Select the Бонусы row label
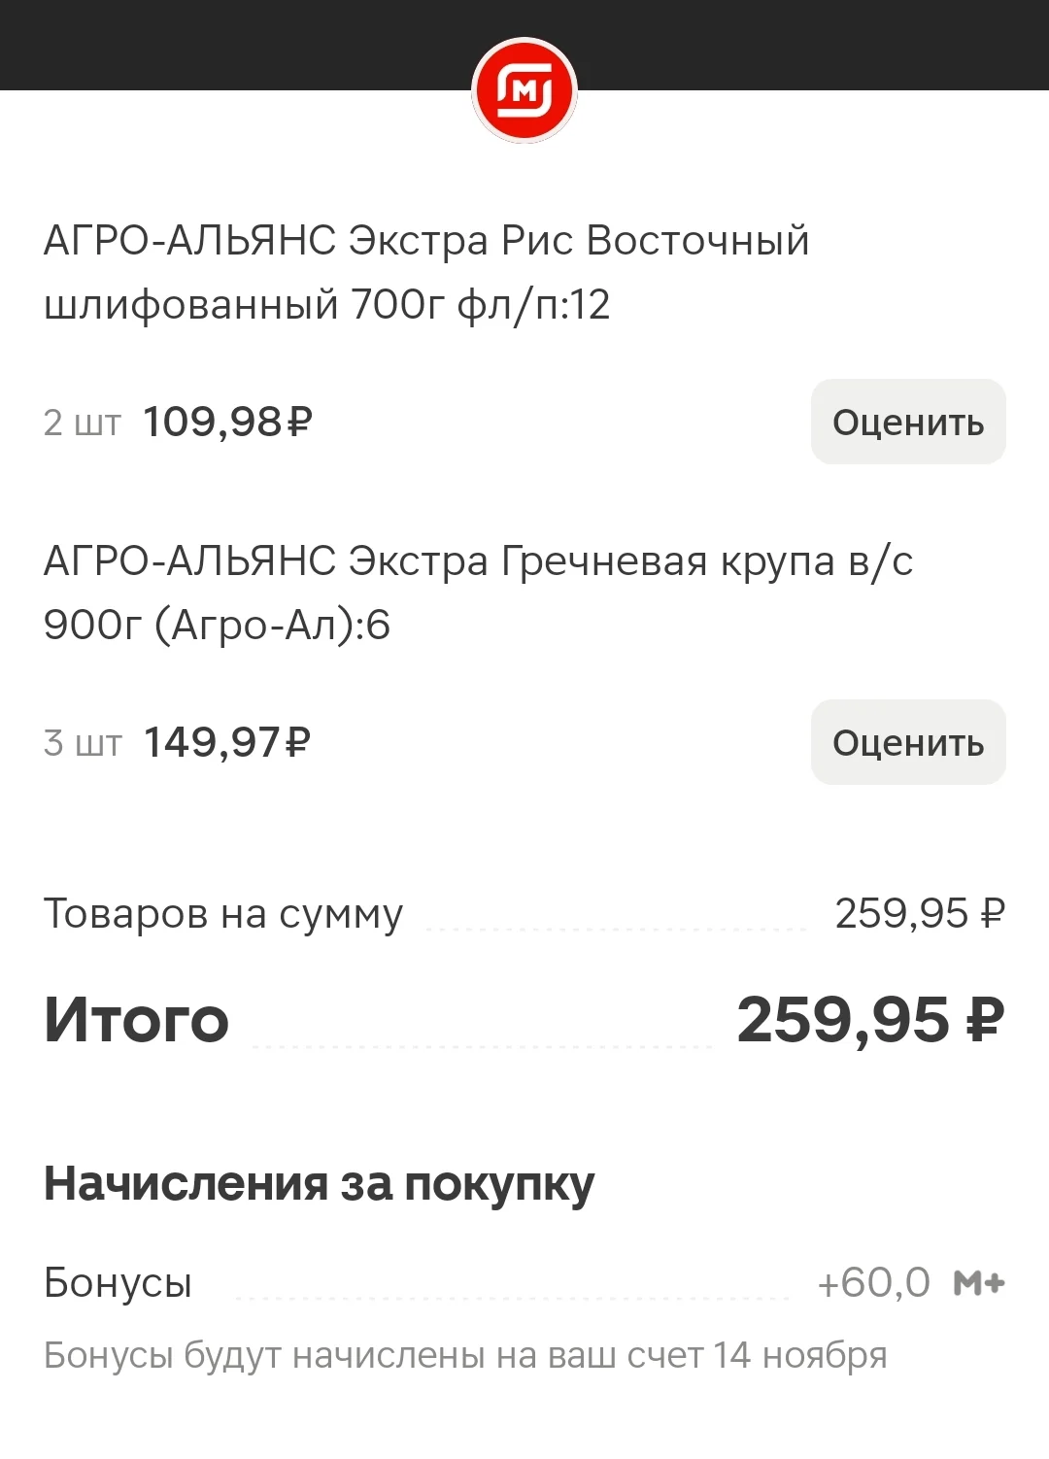Image resolution: width=1049 pixels, height=1459 pixels. 118,1283
